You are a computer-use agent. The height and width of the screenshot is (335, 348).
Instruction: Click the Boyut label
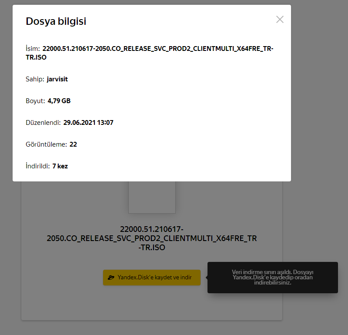(35, 101)
